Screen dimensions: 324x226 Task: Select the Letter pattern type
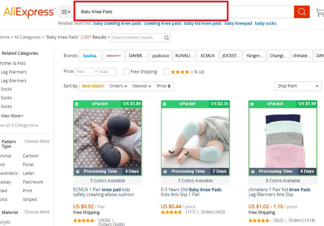(x=29, y=173)
